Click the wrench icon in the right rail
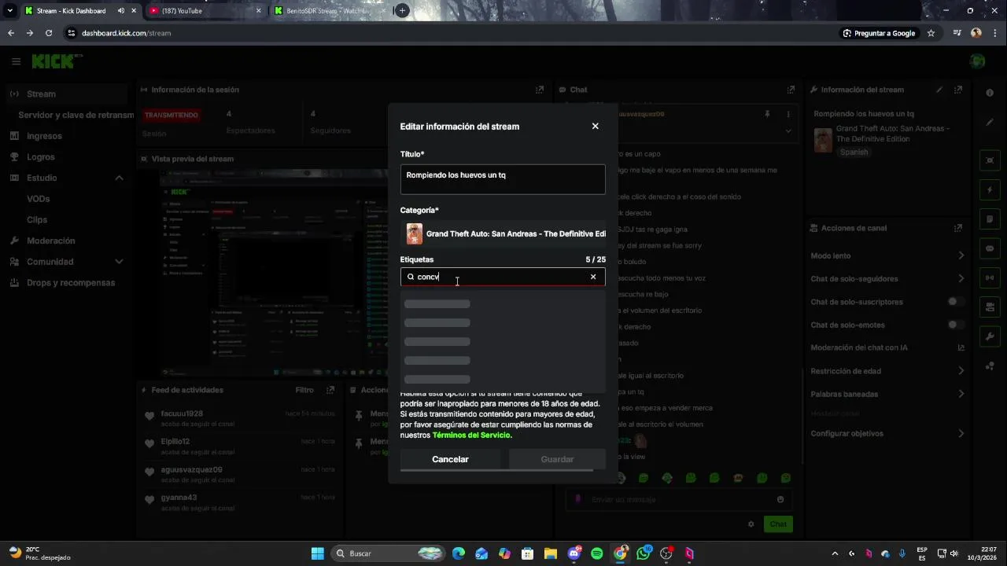 990,336
